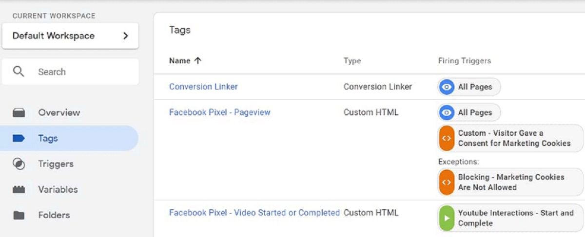Open Facebook Pixel - Video Started or Completed tag
This screenshot has width=585, height=237.
254,213
